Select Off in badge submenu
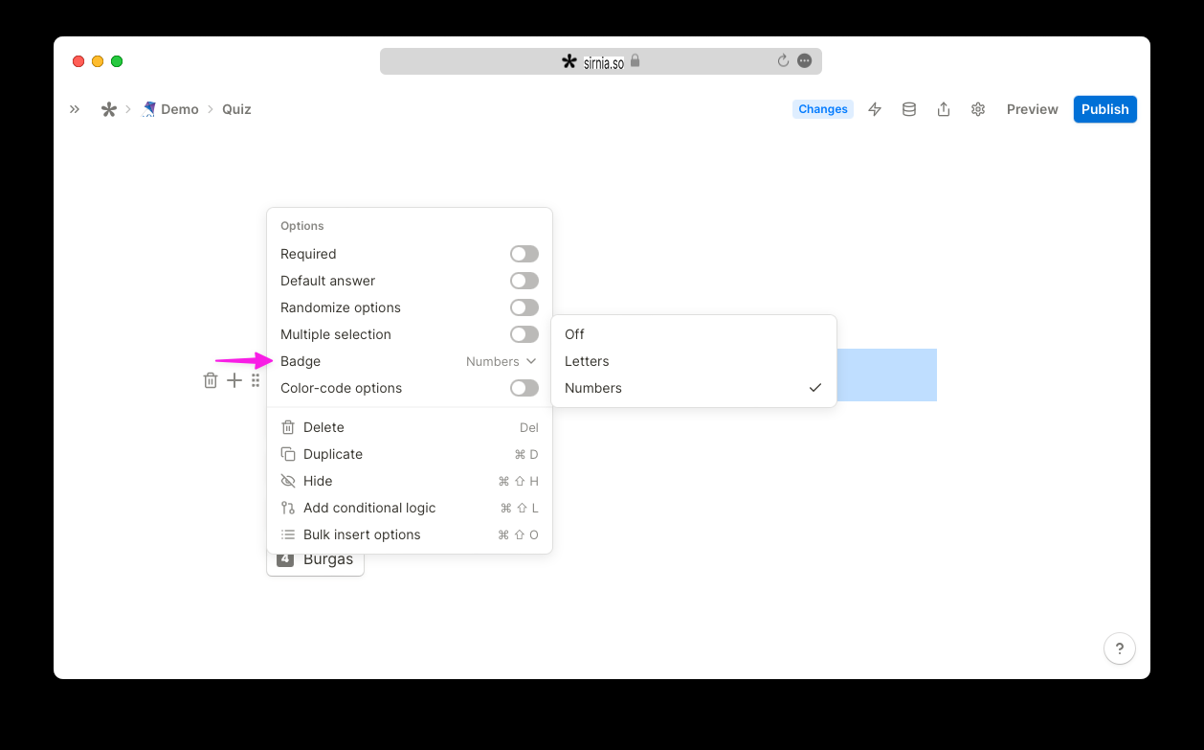Screen dimensions: 1204x750 click(694, 334)
